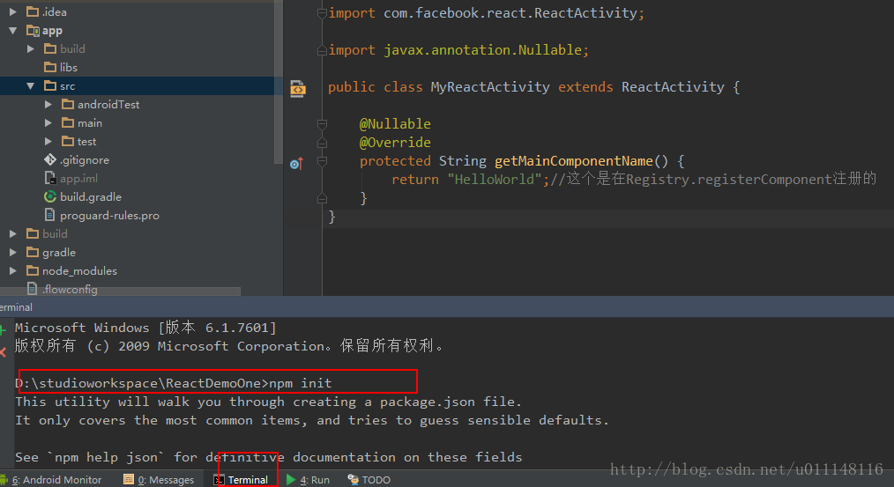Viewport: 894px width, 487px height.
Task: Click the gradle folder icon
Action: pyautogui.click(x=33, y=253)
